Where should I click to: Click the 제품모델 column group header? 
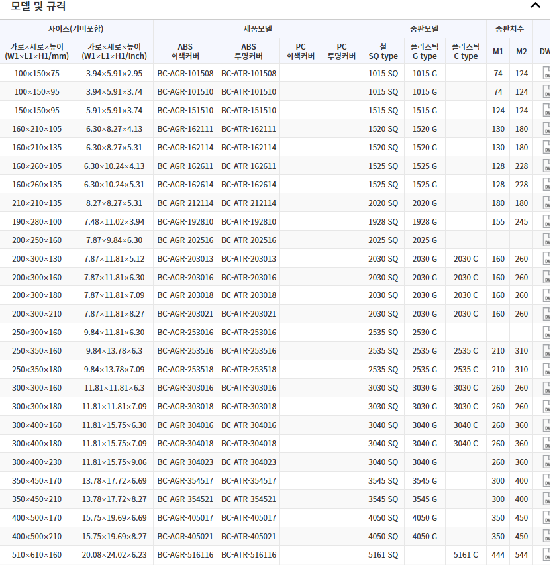click(258, 29)
